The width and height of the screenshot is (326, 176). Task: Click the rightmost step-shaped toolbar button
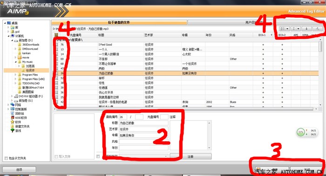pos(317,28)
